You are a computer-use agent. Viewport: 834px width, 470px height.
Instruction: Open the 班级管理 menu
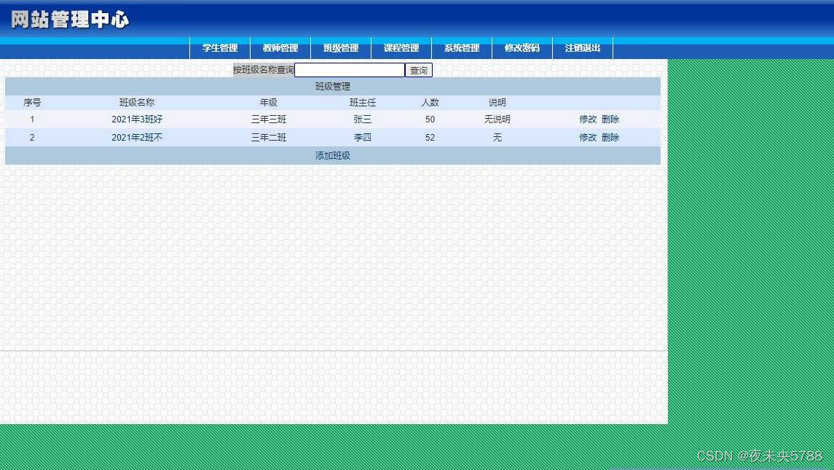click(x=341, y=48)
